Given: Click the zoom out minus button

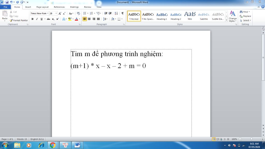Looking at the screenshot, I should (x=240, y=139).
